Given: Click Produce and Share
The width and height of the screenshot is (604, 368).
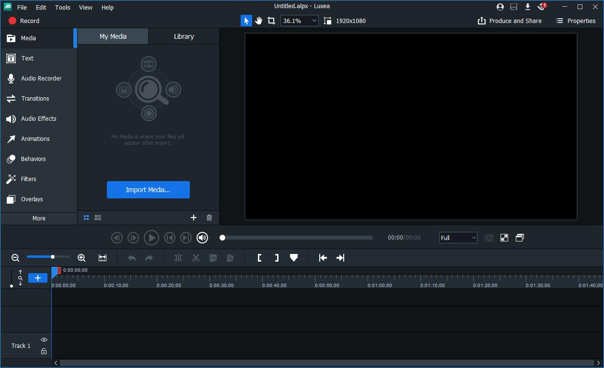Looking at the screenshot, I should 510,21.
